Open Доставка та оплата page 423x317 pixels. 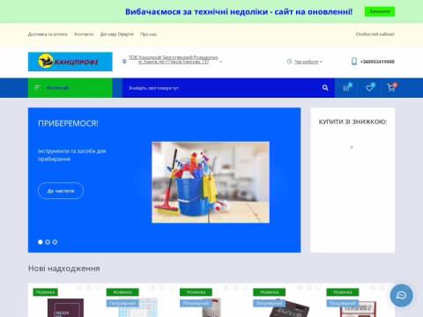(x=48, y=34)
